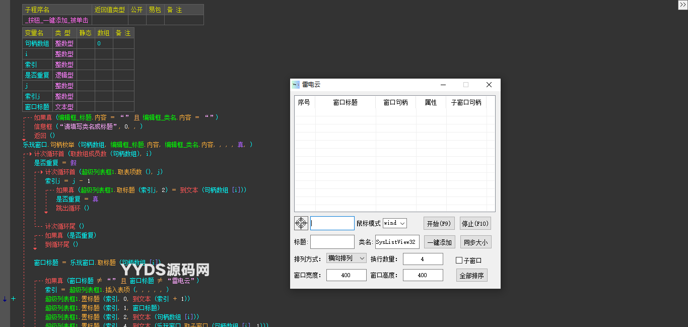Image resolution: width=688 pixels, height=327 pixels.
Task: Close the 雷电云 window
Action: [x=489, y=85]
